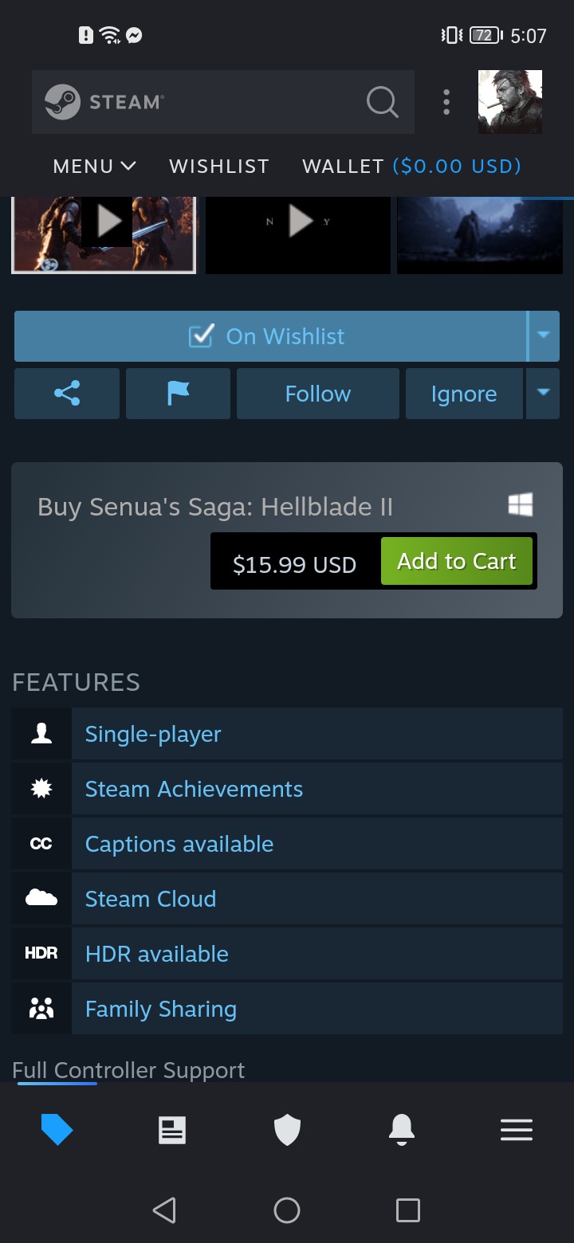Tap the Steam search magnifier icon
The height and width of the screenshot is (1243, 574).
[x=382, y=102]
